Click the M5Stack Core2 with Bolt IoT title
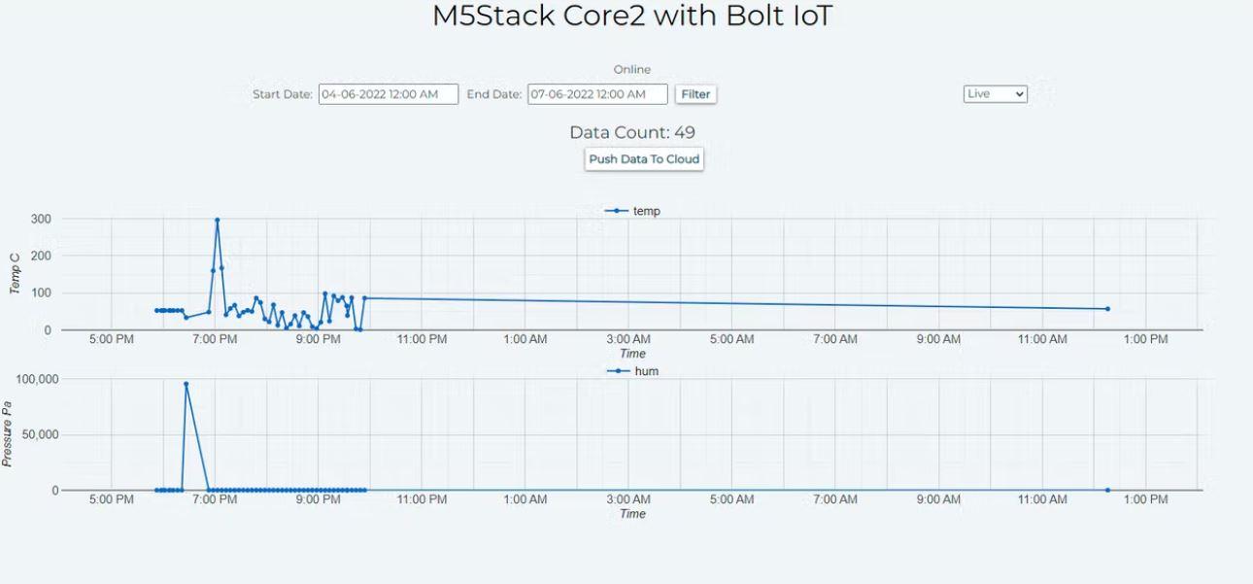The height and width of the screenshot is (584, 1253). pyautogui.click(x=632, y=17)
